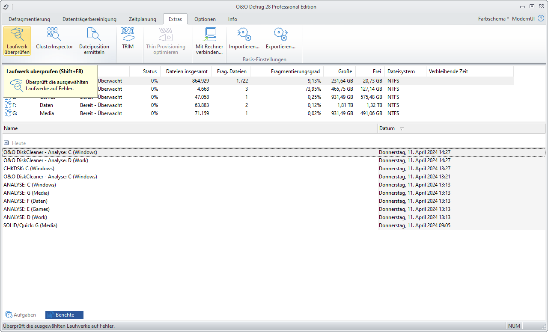Sort by Größe column header
This screenshot has width=548, height=332.
(x=340, y=71)
